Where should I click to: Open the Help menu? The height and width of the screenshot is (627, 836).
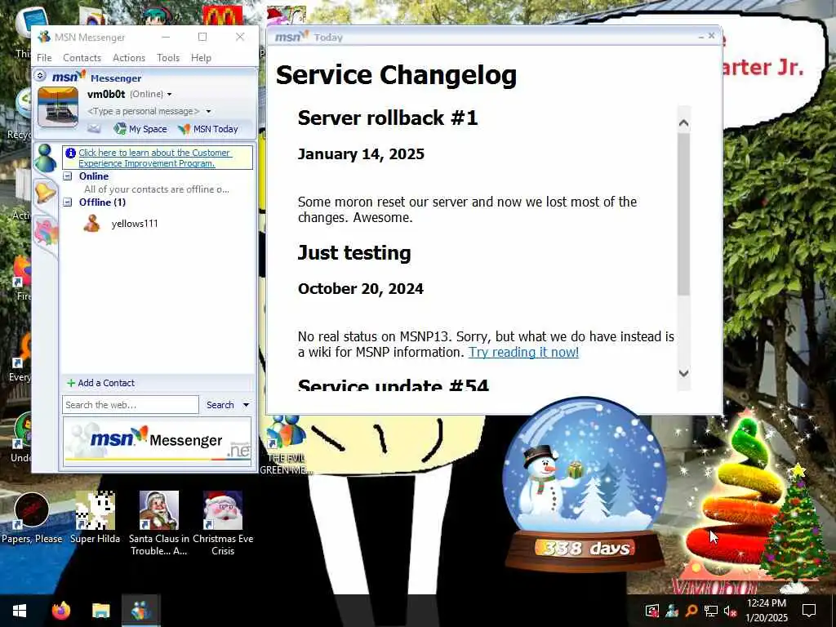click(201, 58)
